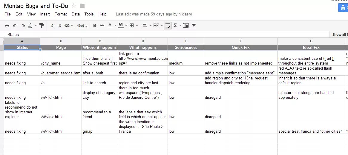Image resolution: width=348 pixels, height=155 pixels.
Task: Click the cell containing /customer_service.htm
Action: [x=61, y=71]
